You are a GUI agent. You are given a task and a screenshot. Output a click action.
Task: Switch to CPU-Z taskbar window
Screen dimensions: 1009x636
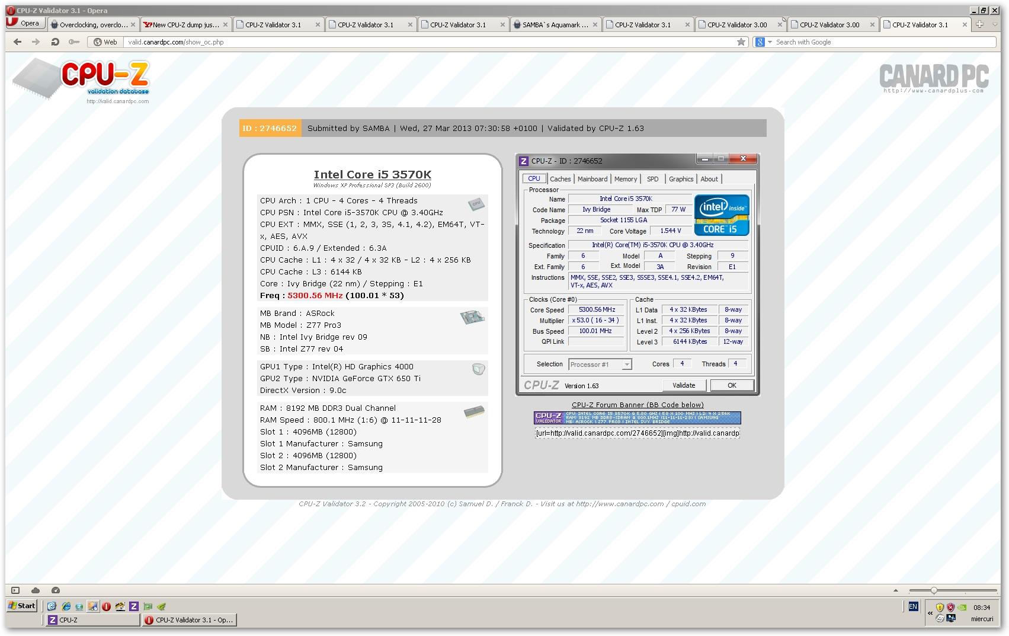pyautogui.click(x=93, y=620)
